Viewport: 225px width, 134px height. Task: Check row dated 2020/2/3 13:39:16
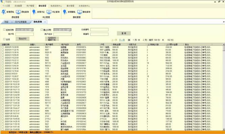pos(3,52)
